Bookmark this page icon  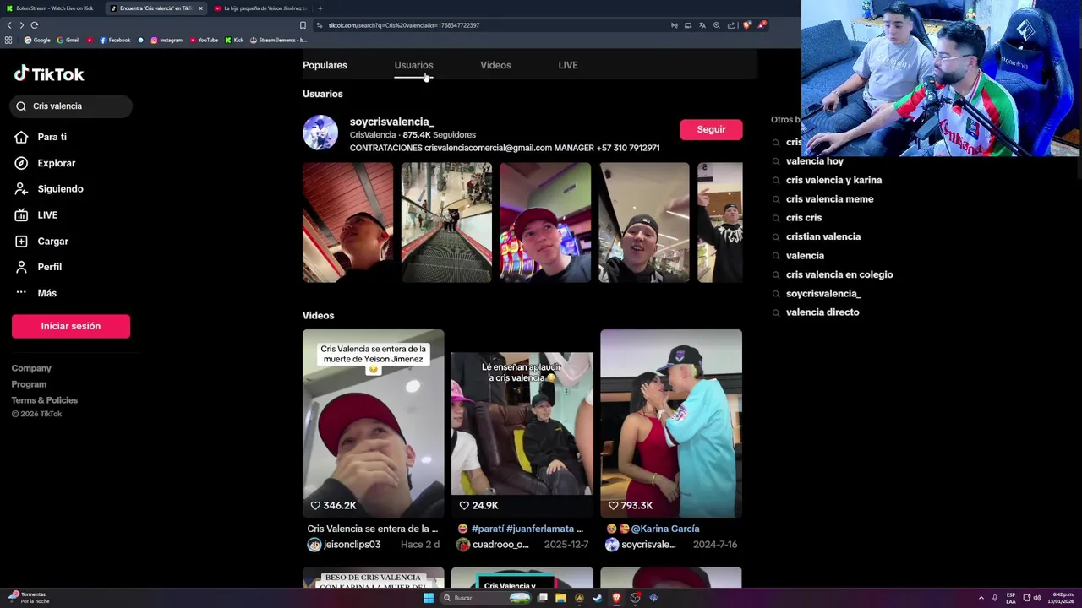(303, 25)
